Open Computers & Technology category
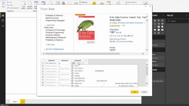 55,30
